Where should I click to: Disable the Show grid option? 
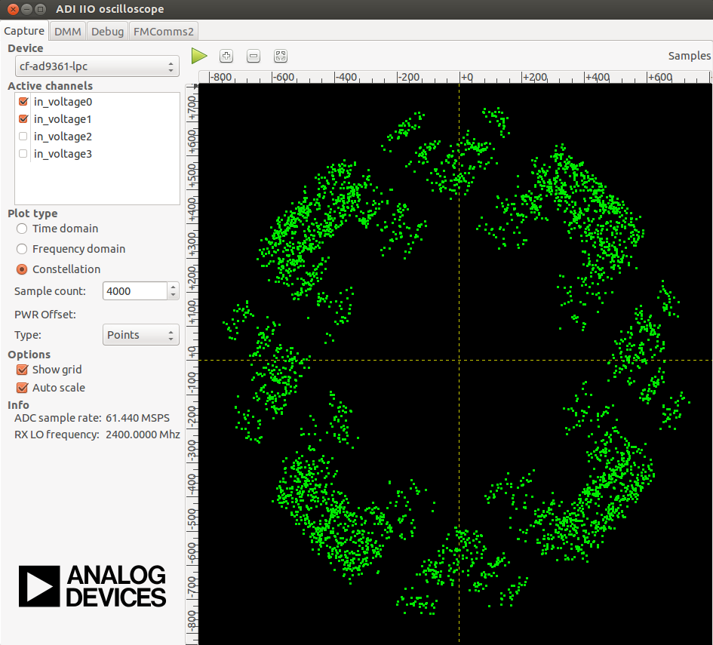point(23,370)
